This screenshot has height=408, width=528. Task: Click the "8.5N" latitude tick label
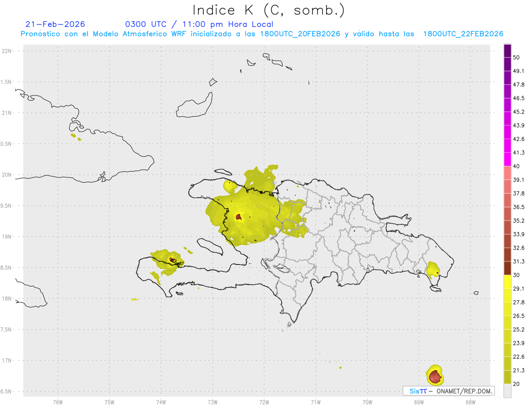click(x=7, y=268)
